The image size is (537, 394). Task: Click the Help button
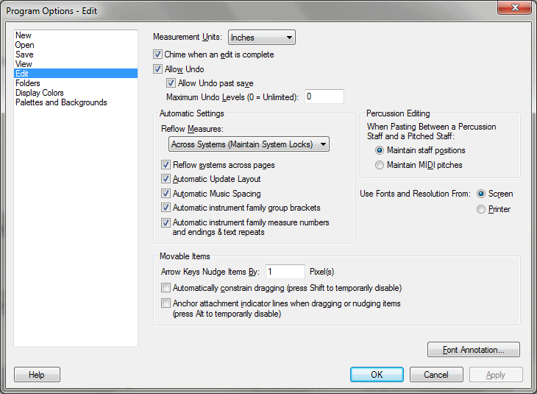pos(37,374)
